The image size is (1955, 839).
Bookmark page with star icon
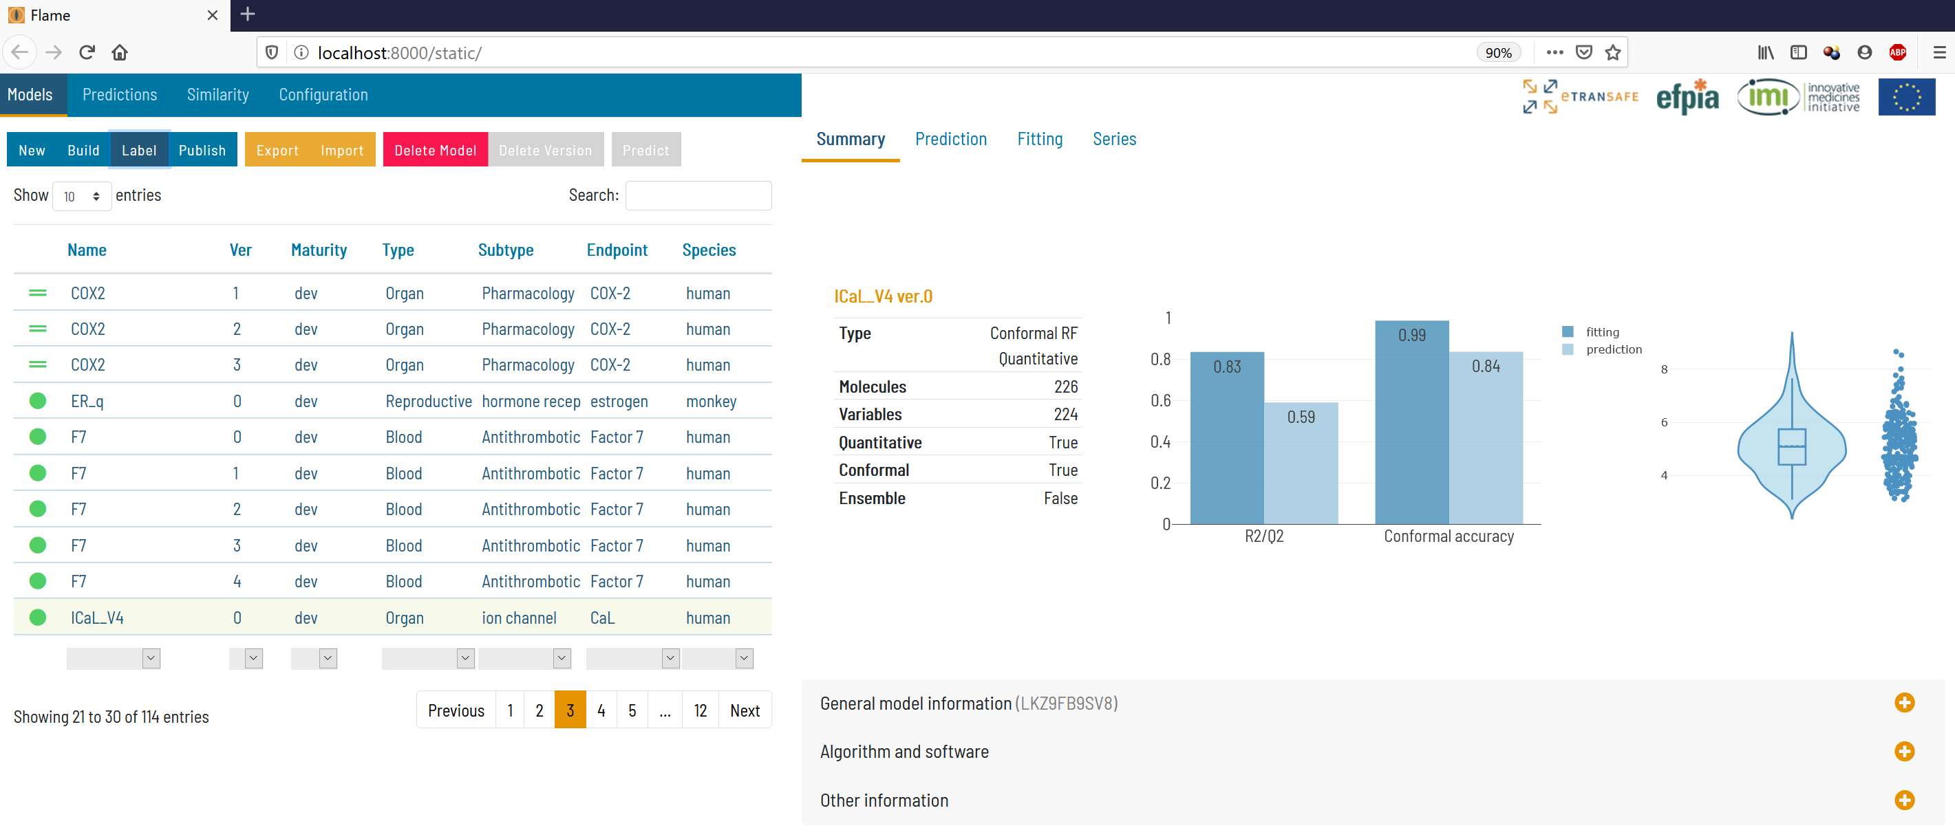[x=1613, y=52]
